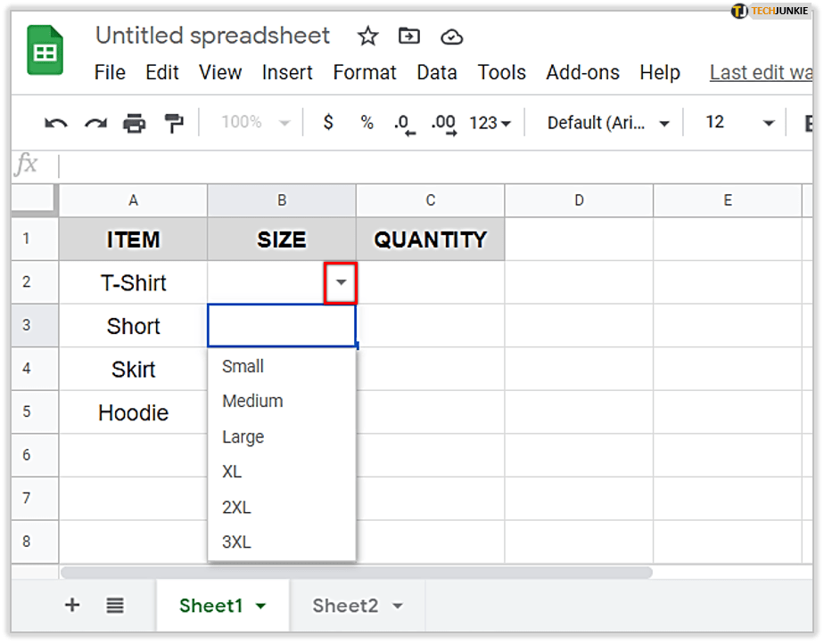Click the add new sheet plus button
Viewport: 824px width, 643px height.
click(x=72, y=606)
